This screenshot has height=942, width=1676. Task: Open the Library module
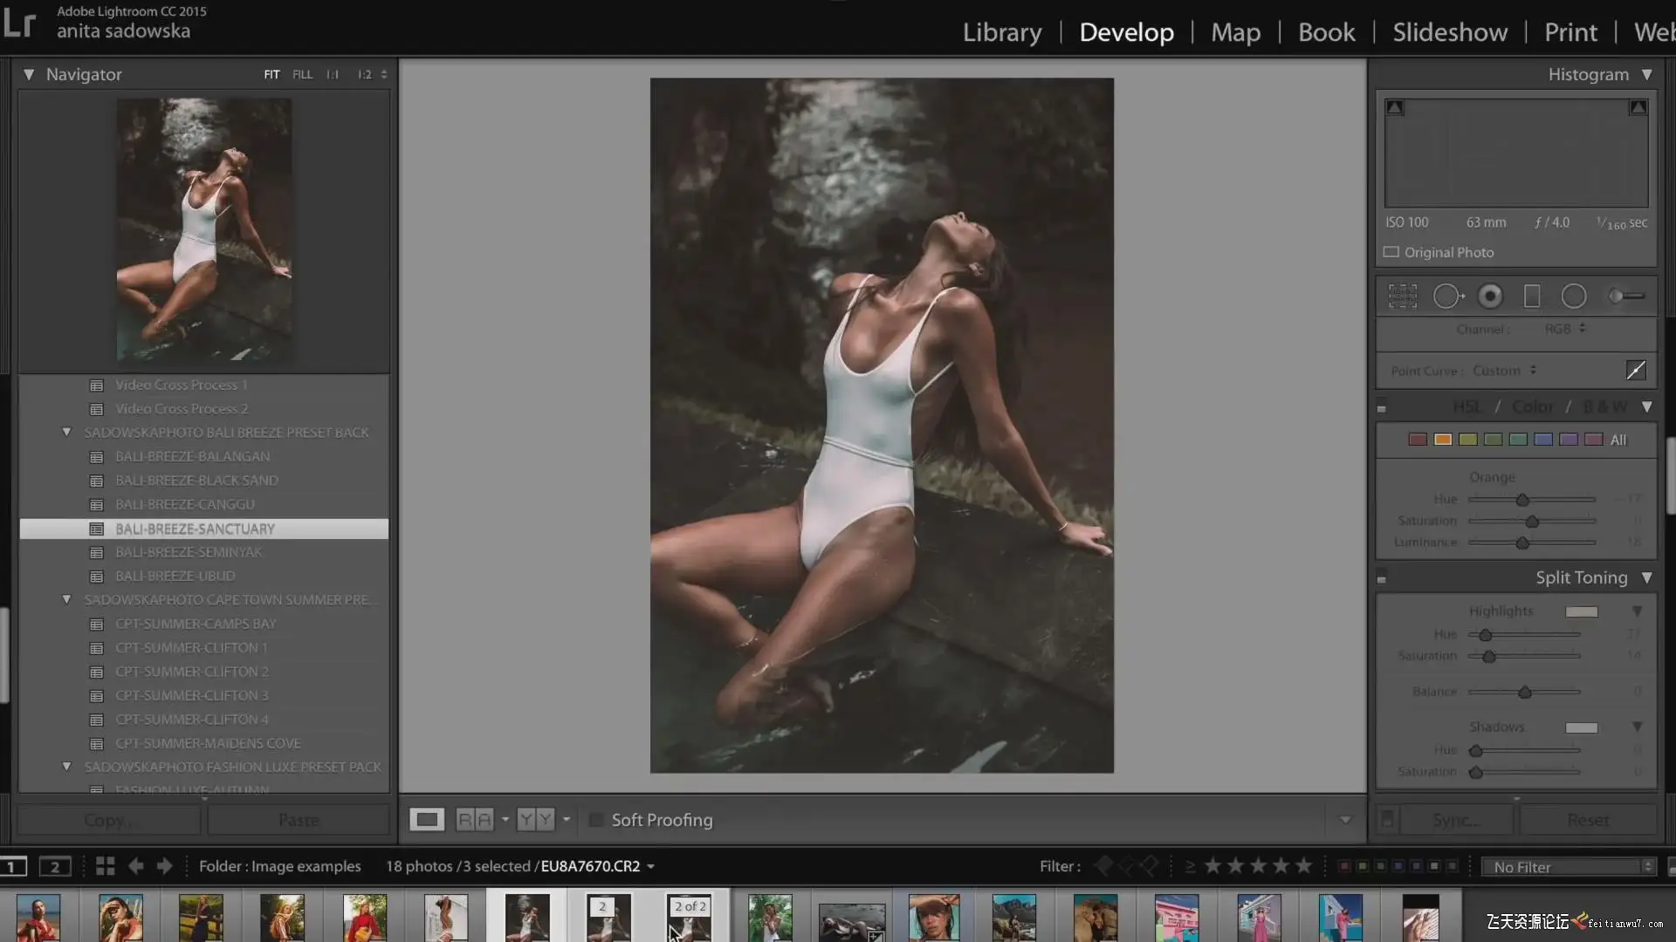point(1002,32)
